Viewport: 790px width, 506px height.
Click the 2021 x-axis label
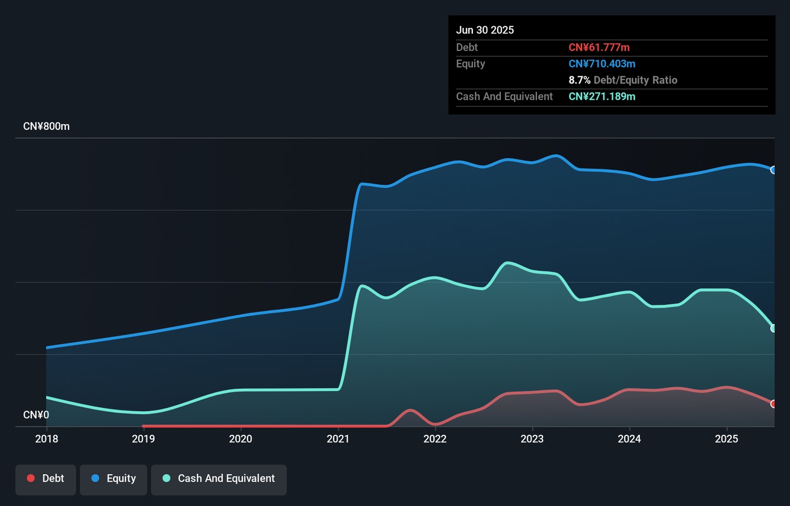pyautogui.click(x=338, y=439)
